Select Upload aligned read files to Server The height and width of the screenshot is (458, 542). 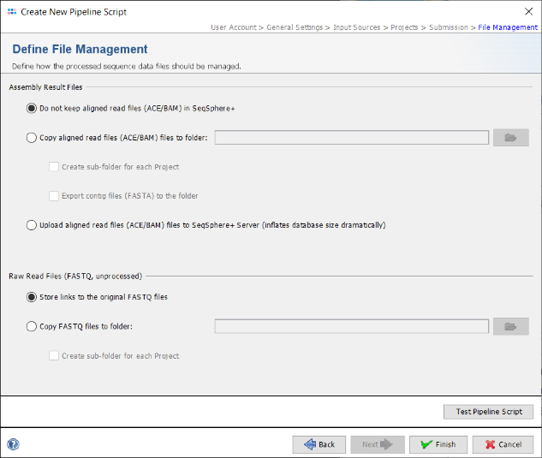[x=33, y=225]
